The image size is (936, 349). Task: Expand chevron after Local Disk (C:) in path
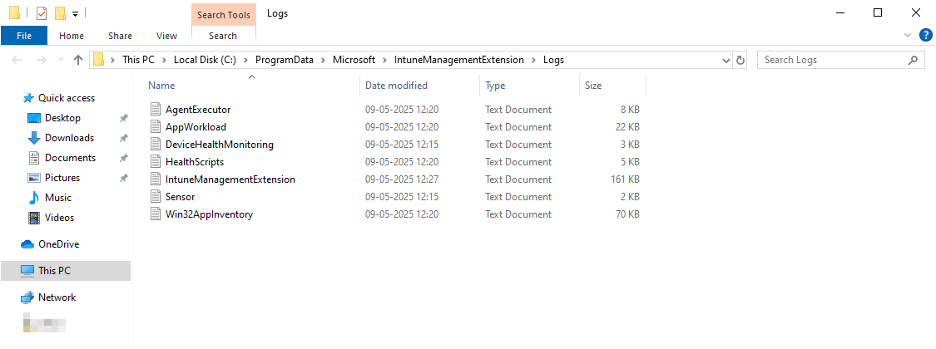pos(245,60)
